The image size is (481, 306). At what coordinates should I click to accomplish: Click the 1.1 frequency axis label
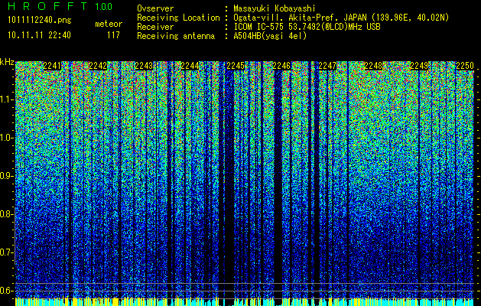(7, 99)
